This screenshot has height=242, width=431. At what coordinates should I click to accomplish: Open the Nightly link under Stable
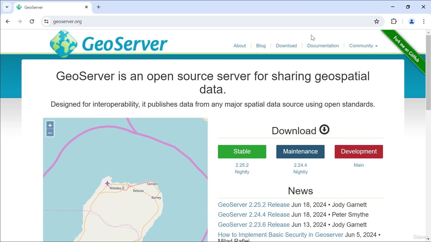[242, 172]
